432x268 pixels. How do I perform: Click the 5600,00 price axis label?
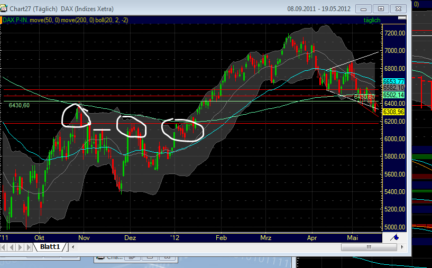point(394,174)
